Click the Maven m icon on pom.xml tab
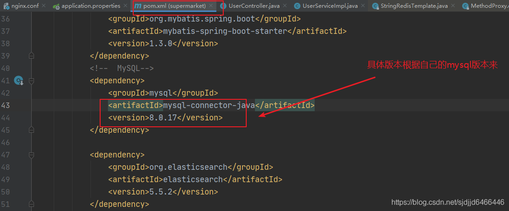The width and height of the screenshot is (509, 211). pos(138,6)
